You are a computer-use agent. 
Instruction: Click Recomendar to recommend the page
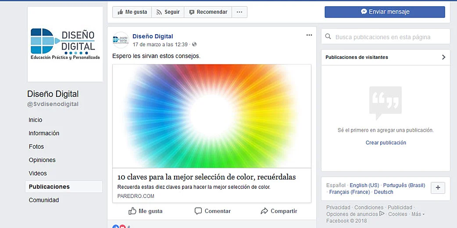[x=208, y=12]
